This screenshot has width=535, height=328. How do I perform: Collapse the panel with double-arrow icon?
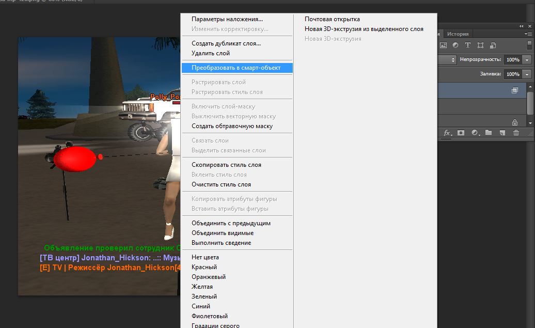tap(522, 26)
